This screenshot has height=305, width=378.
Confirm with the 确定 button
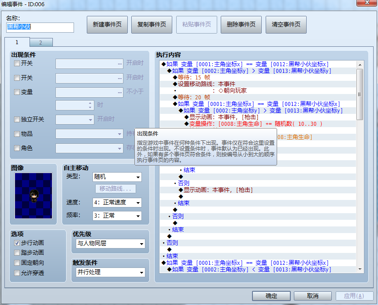click(x=271, y=296)
